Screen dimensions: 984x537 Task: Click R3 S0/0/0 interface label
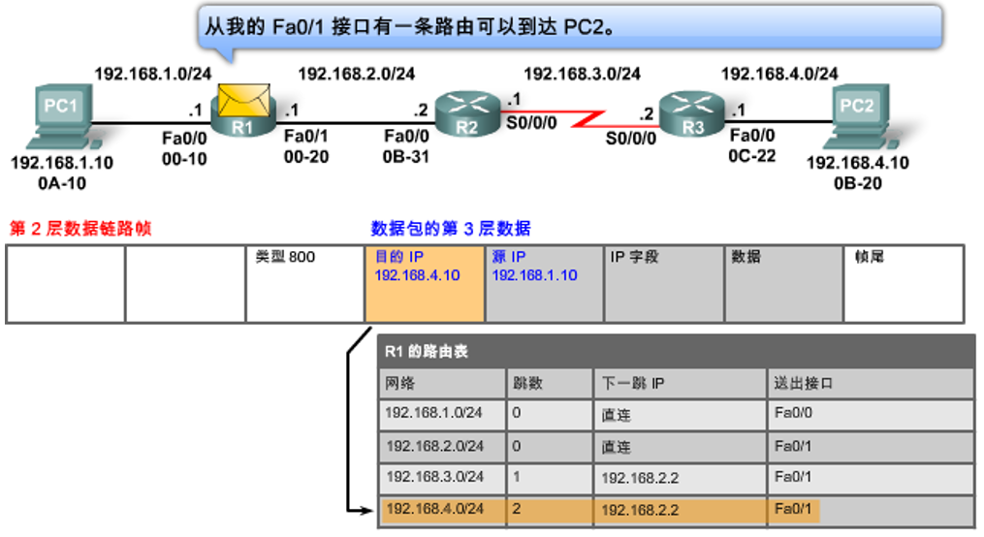click(631, 139)
